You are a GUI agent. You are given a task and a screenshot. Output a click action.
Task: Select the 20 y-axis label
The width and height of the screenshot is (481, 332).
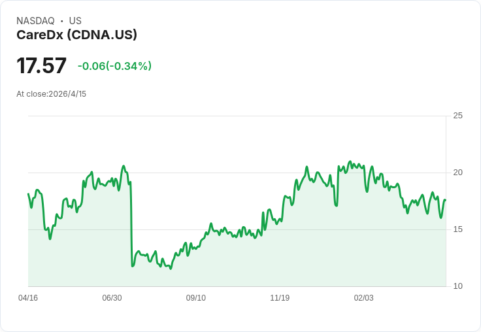(x=457, y=173)
